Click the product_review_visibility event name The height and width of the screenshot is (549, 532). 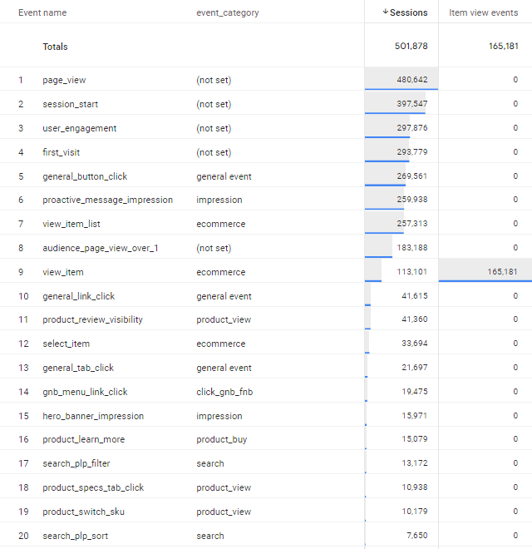click(x=92, y=319)
